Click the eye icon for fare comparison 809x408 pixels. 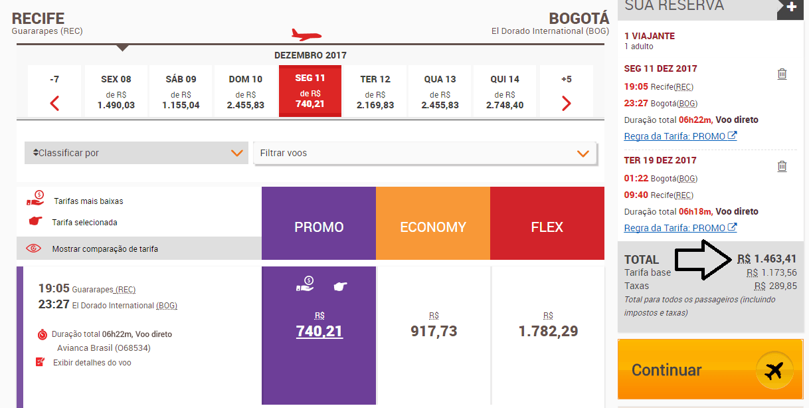[x=33, y=249]
